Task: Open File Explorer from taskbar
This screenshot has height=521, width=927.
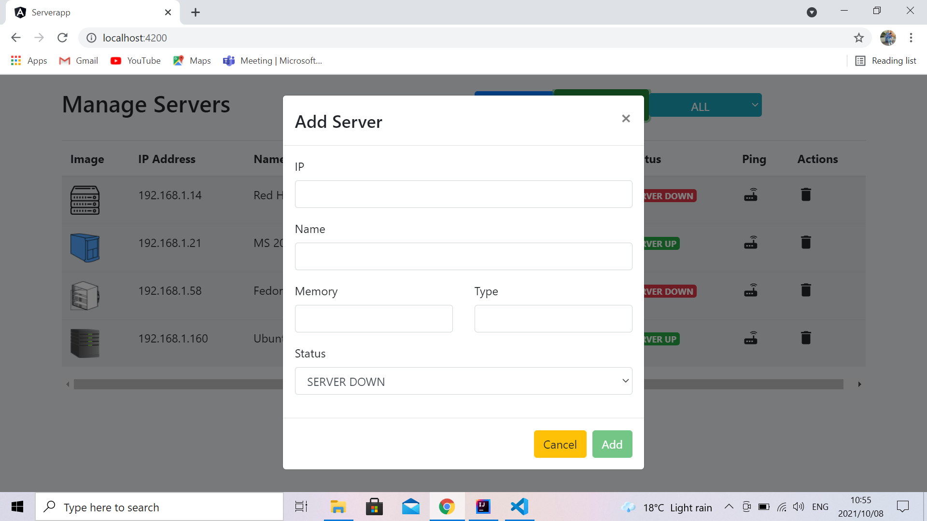Action: click(338, 507)
